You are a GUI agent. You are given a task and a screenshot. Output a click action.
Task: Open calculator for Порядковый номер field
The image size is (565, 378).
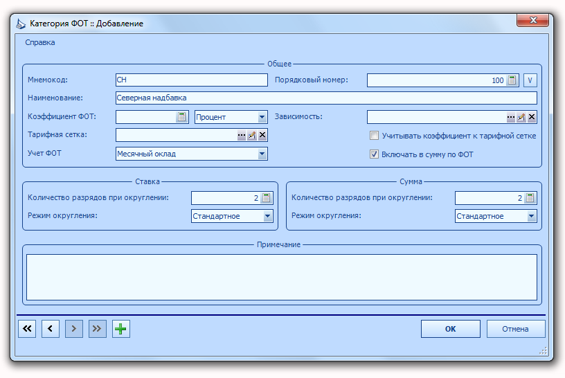[x=512, y=80]
